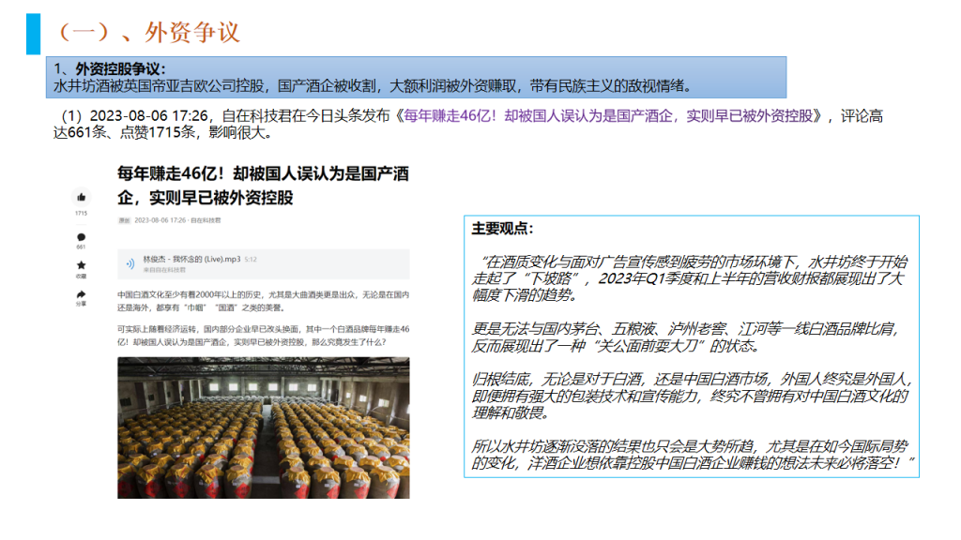The image size is (961, 540).
Task: Select the paragraph mentioning 2000年以上的历史
Action: (263, 301)
